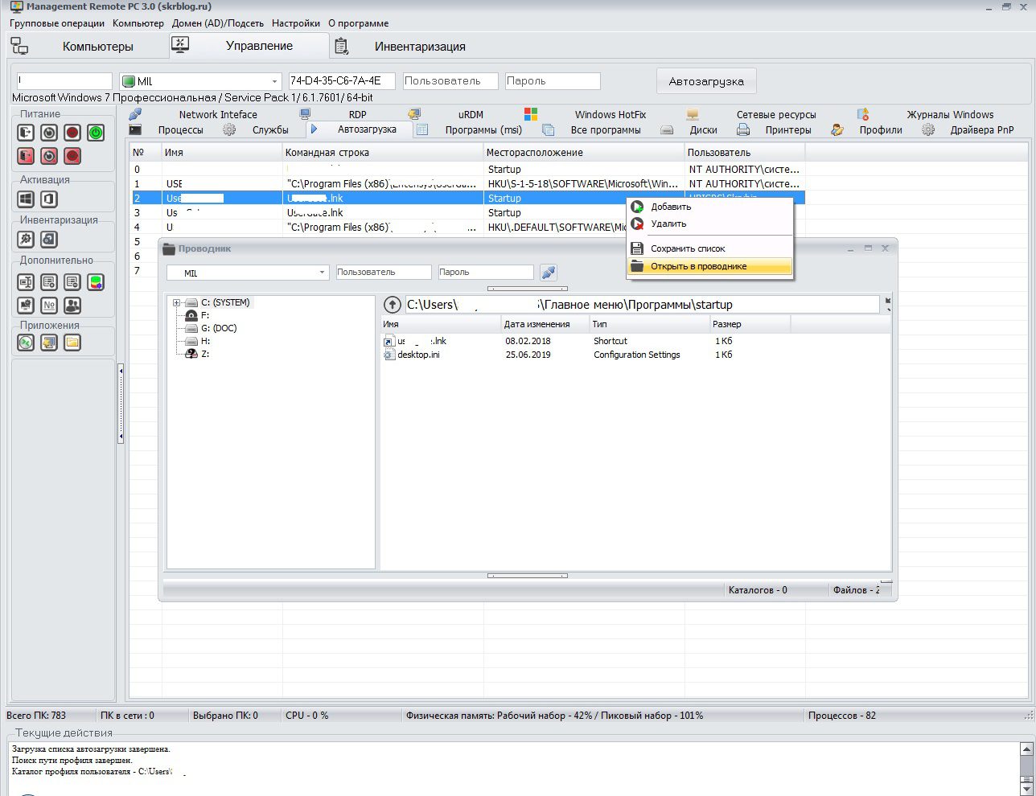This screenshot has height=796, width=1036.
Task: Click the green remote-connect icon under Приложения
Action: pyautogui.click(x=26, y=343)
